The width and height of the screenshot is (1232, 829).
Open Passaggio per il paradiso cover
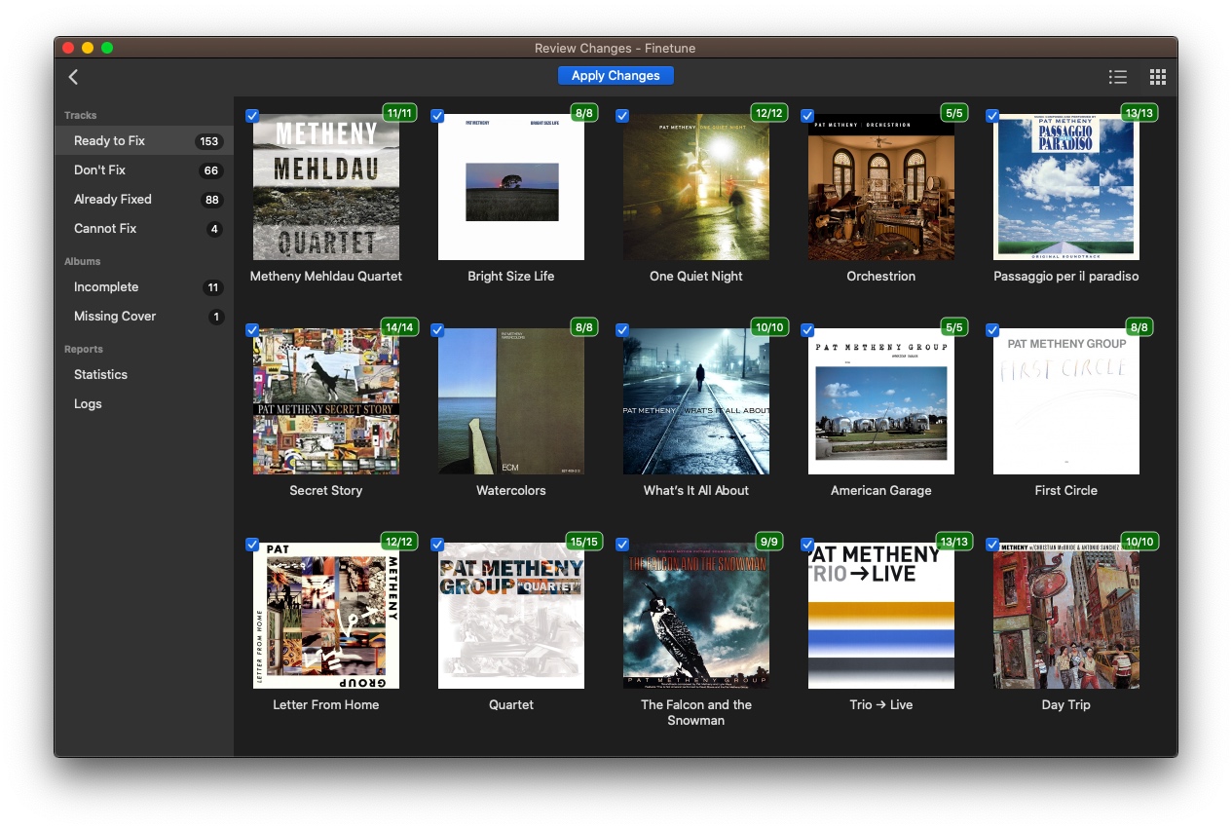(x=1066, y=187)
